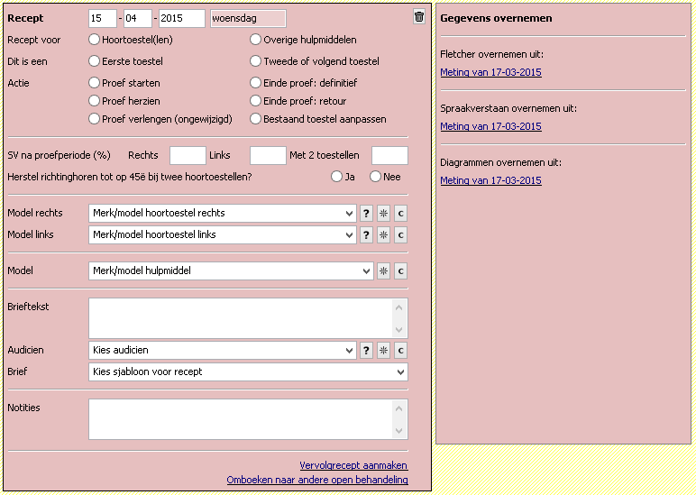This screenshot has height=495, width=696.
Task: Click the asterisk icon beside Merk/model hulpmiddel
Action: click(x=383, y=270)
